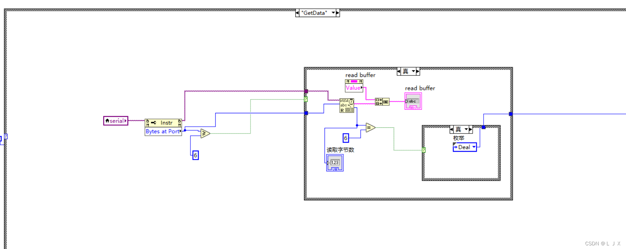Go to previous case of GetData structure
Screen dimensions: 626x249
click(297, 13)
